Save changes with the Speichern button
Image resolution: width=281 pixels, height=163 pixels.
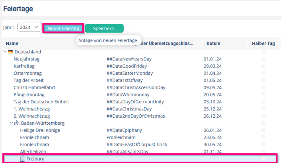(x=104, y=29)
